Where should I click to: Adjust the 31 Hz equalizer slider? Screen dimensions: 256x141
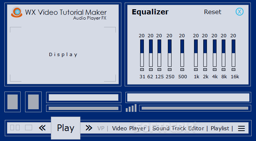pyautogui.click(x=142, y=53)
